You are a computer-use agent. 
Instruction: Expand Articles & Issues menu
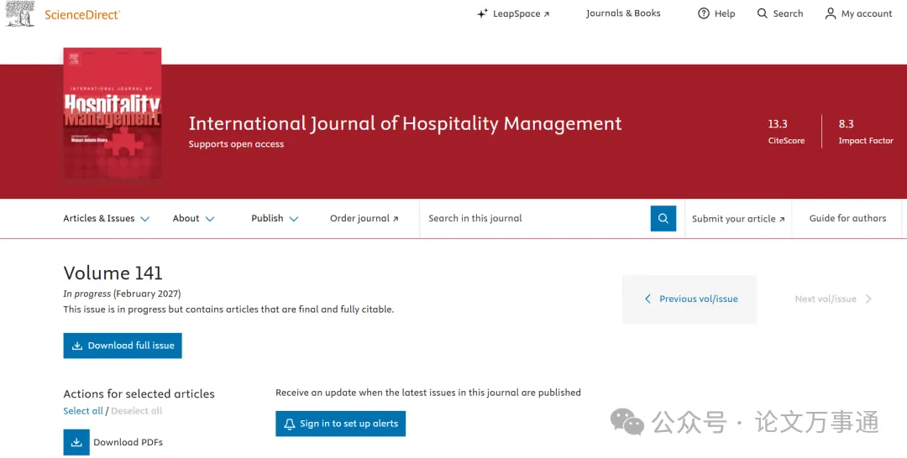tap(107, 218)
